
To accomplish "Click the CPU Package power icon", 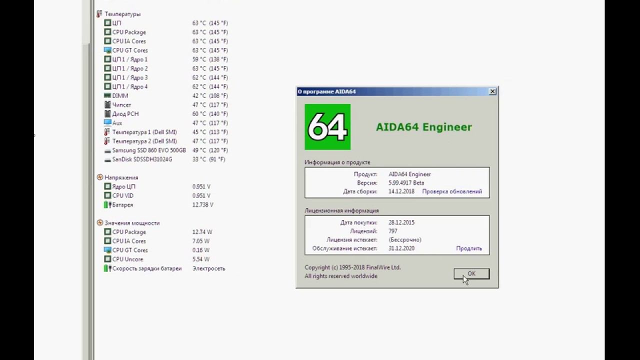I will click(x=107, y=232).
